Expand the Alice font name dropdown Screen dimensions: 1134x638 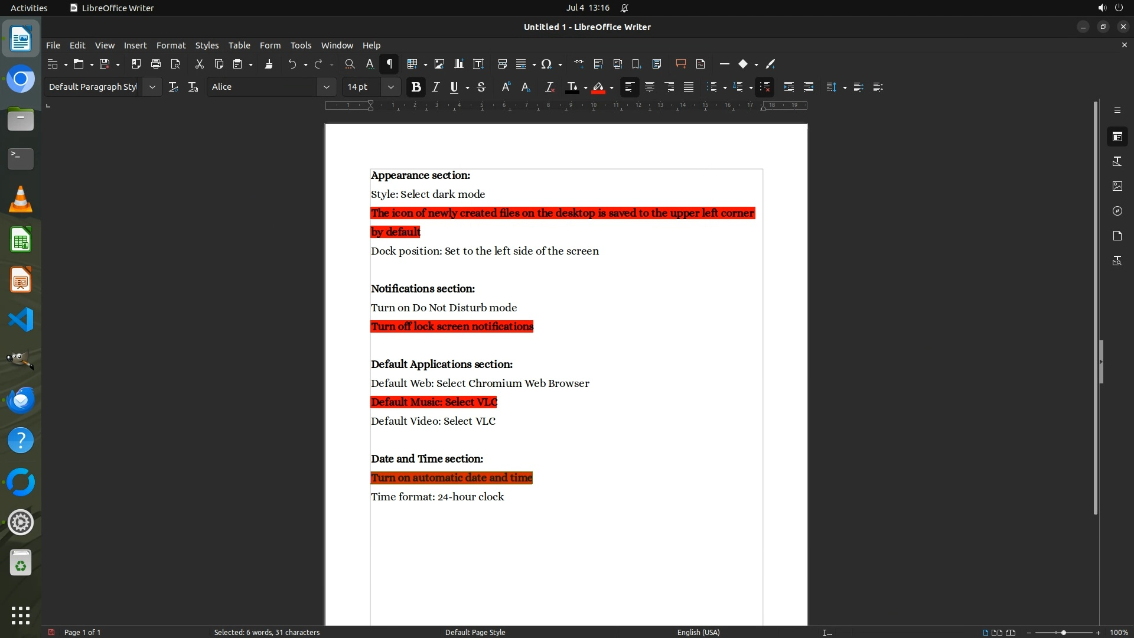(326, 87)
